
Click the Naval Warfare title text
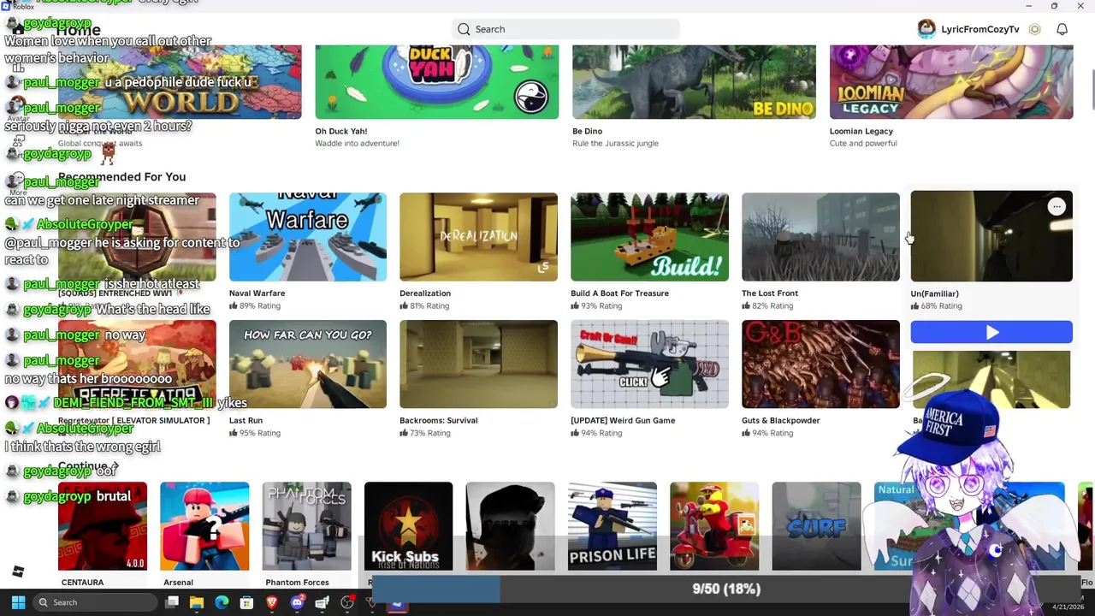pyautogui.click(x=257, y=293)
